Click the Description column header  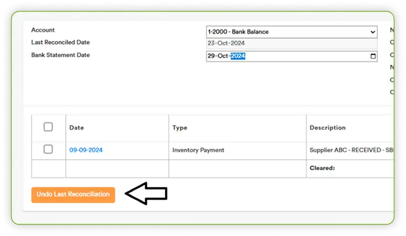click(327, 128)
